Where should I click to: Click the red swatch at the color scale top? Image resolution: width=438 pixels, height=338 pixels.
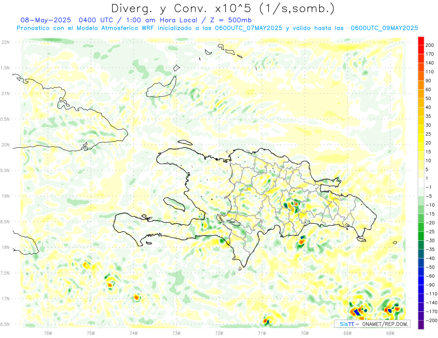tap(421, 40)
